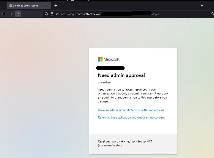
Task: Click the key saved-logins icon
Action: [x=57, y=14]
